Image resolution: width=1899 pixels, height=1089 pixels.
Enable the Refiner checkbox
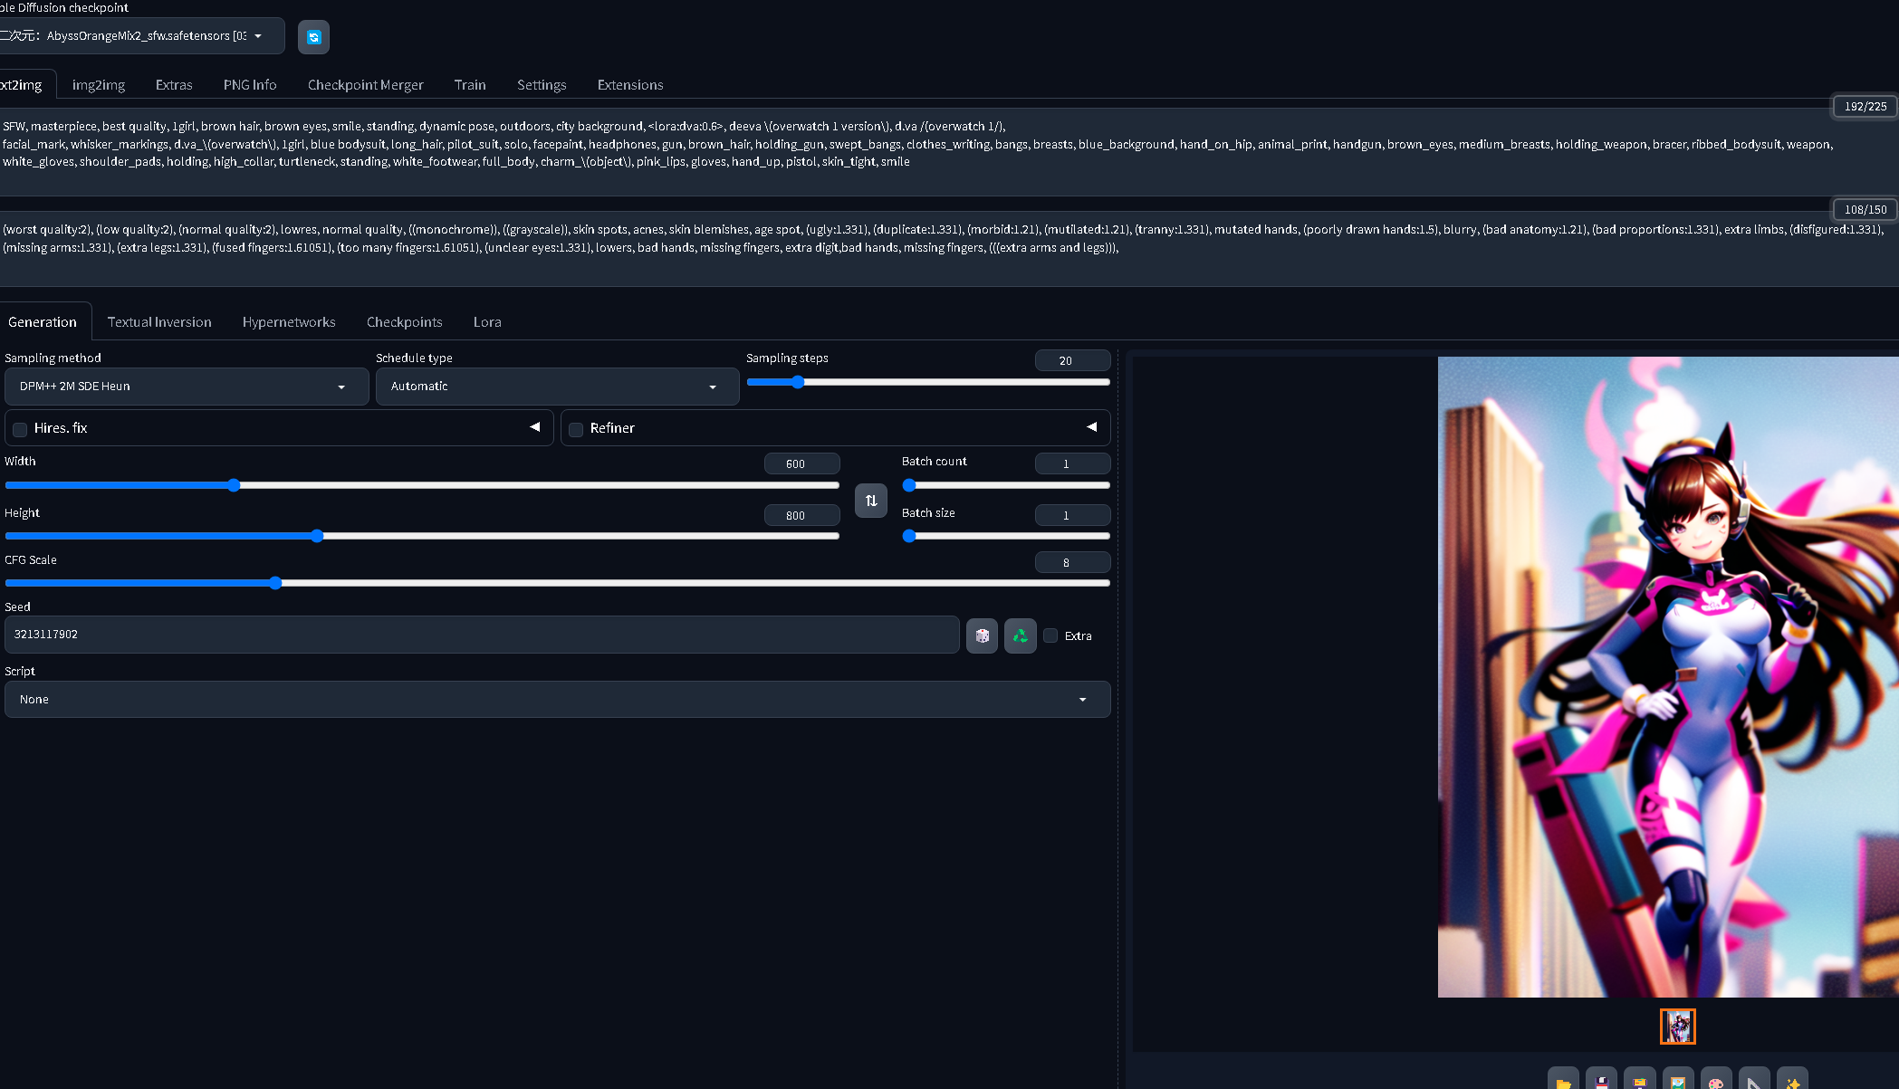(x=576, y=429)
